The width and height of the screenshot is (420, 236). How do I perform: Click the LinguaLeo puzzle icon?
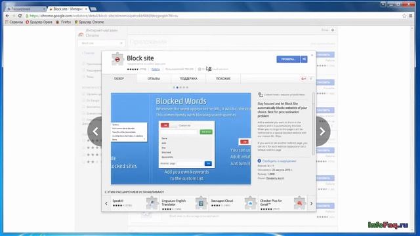(201, 203)
